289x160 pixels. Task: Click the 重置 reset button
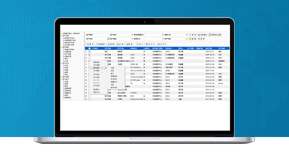(192, 39)
